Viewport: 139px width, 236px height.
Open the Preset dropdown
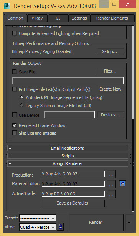point(38,218)
